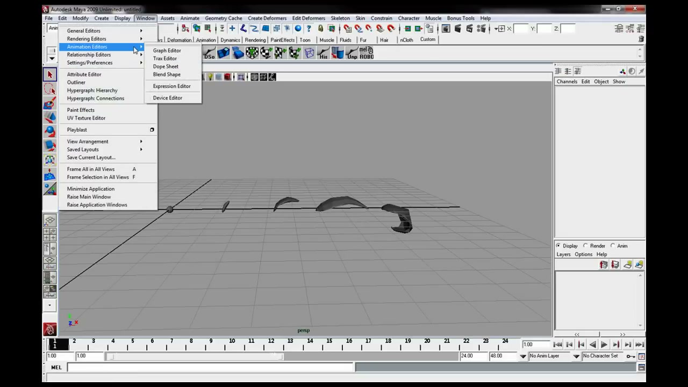
Task: Expand the Saved Layouts submenu
Action: pyautogui.click(x=107, y=149)
